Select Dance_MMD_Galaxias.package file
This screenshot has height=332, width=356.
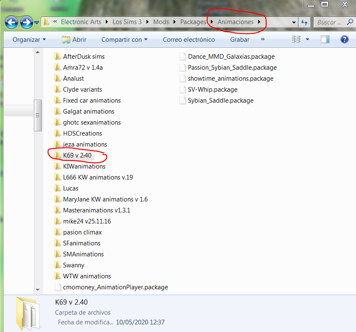[x=227, y=57]
